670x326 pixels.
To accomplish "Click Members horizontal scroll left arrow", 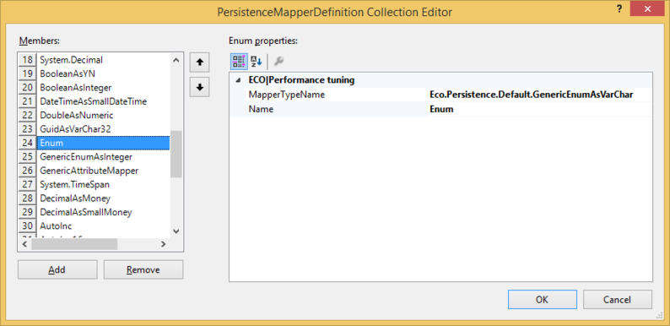I will 24,244.
